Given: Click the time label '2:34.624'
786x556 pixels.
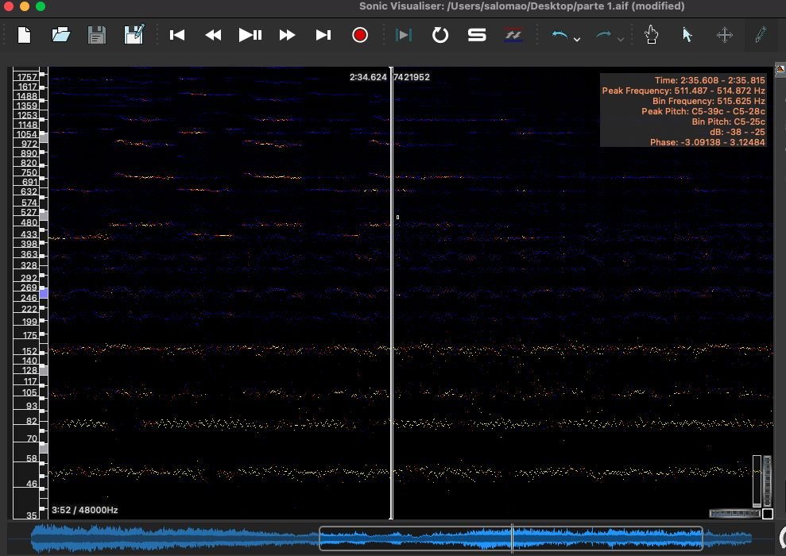Looking at the screenshot, I should pyautogui.click(x=368, y=77).
